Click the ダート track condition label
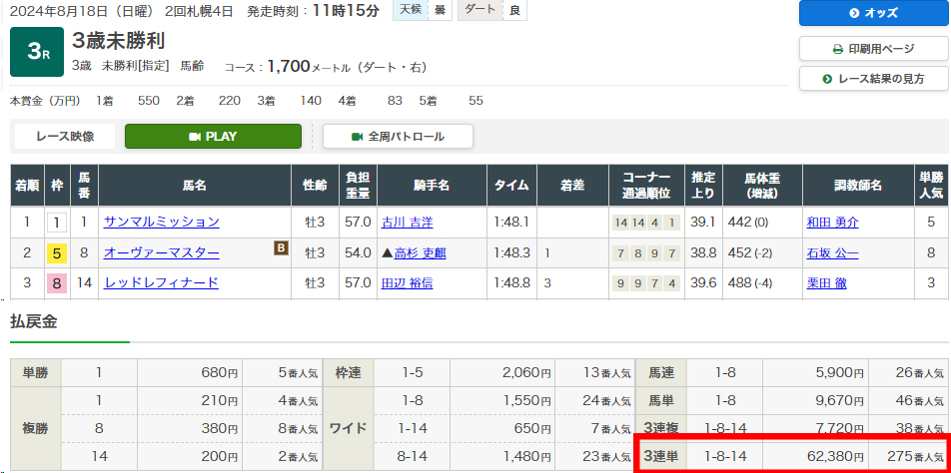This screenshot has height=473, width=951. (x=480, y=10)
